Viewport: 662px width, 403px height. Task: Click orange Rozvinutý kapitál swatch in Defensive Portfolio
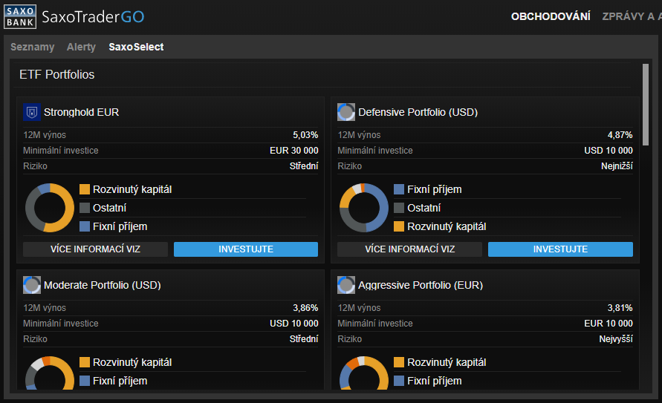point(399,226)
